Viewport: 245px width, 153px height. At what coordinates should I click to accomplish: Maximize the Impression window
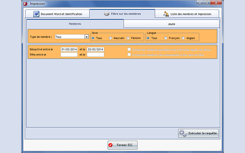click(x=207, y=3)
